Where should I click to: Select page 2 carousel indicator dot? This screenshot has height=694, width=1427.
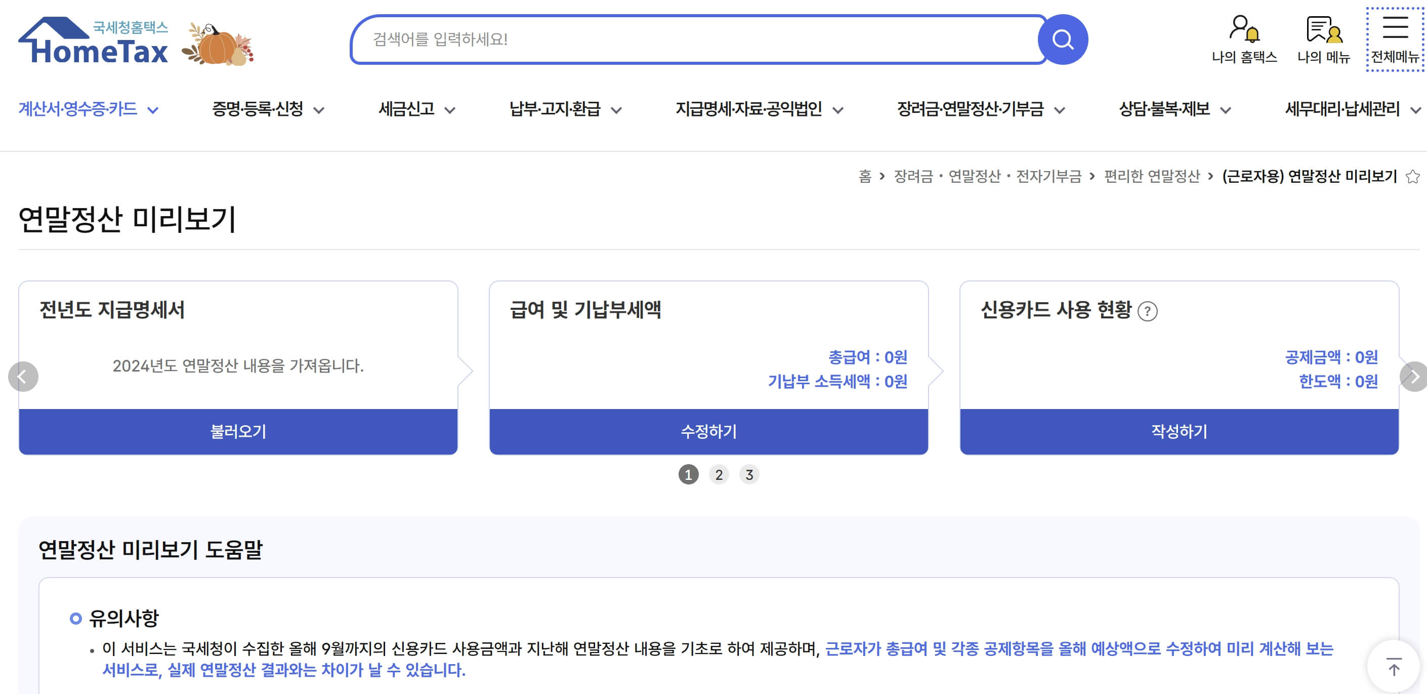tap(719, 474)
